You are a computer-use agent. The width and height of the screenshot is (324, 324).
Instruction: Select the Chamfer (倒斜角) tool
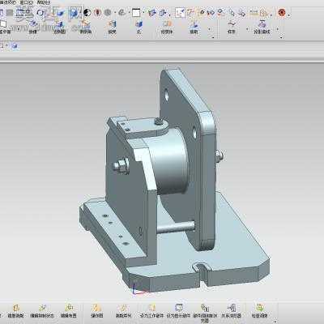85,28
